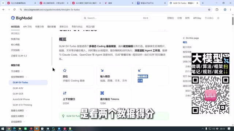Open the 更新日志 tab
The width and height of the screenshot is (234, 131).
click(64, 27)
